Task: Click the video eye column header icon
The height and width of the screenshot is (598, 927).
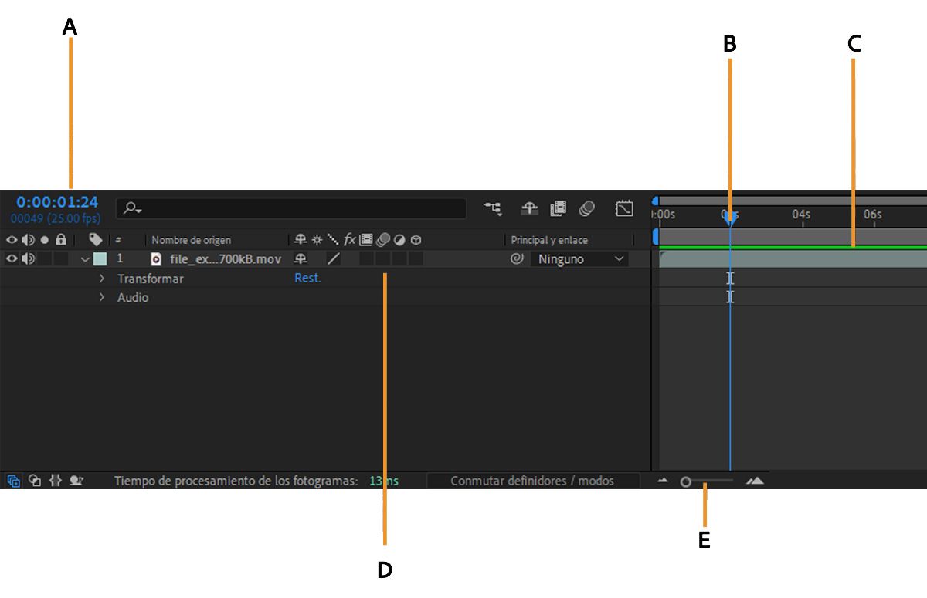Action: (x=12, y=240)
